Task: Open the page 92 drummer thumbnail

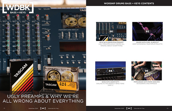Action: [x=147, y=31]
